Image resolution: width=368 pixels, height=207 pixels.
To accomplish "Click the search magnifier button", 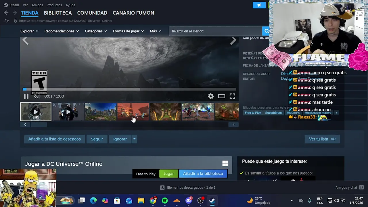I will tap(266, 31).
